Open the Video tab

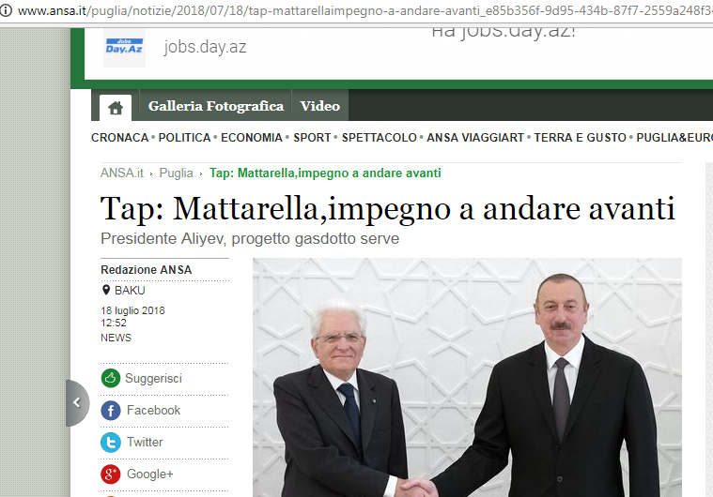[320, 106]
